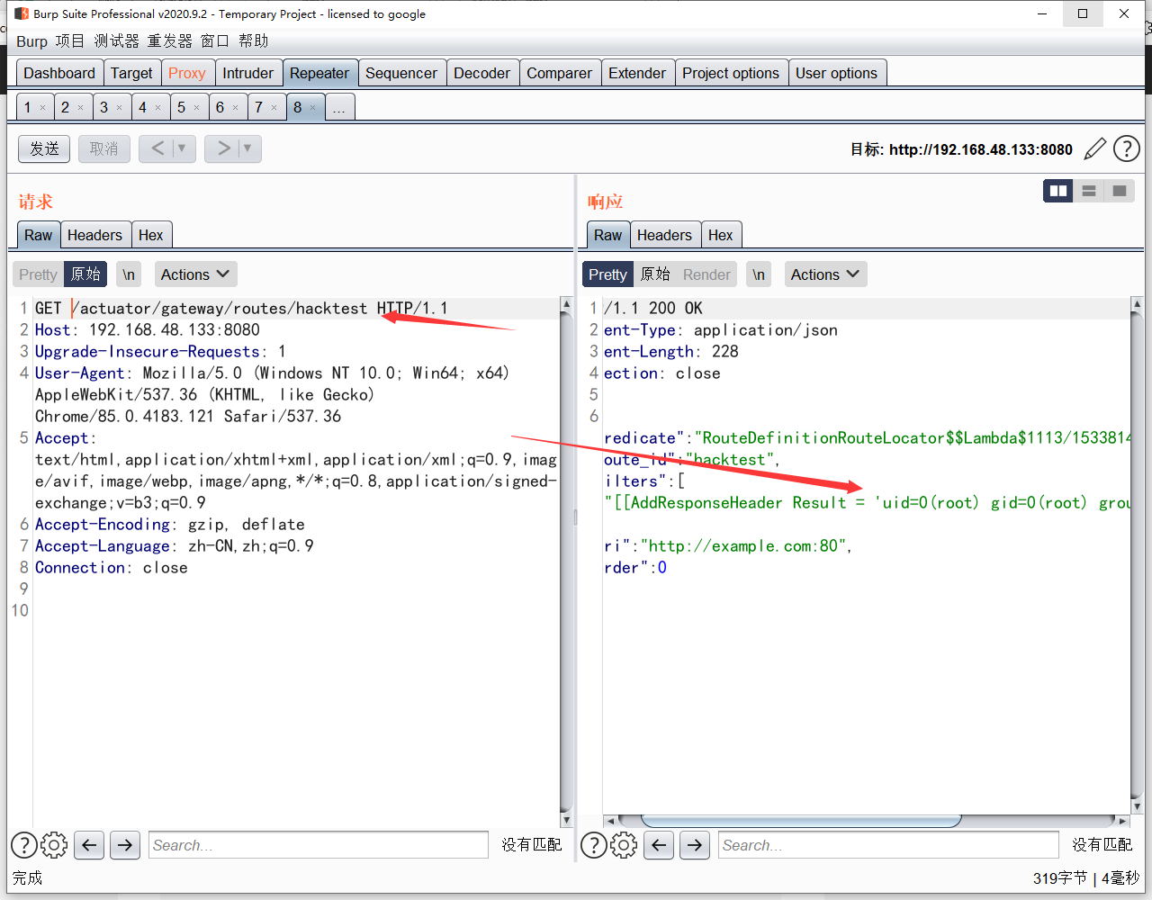
Task: Switch to Comparer tab
Action: (560, 73)
